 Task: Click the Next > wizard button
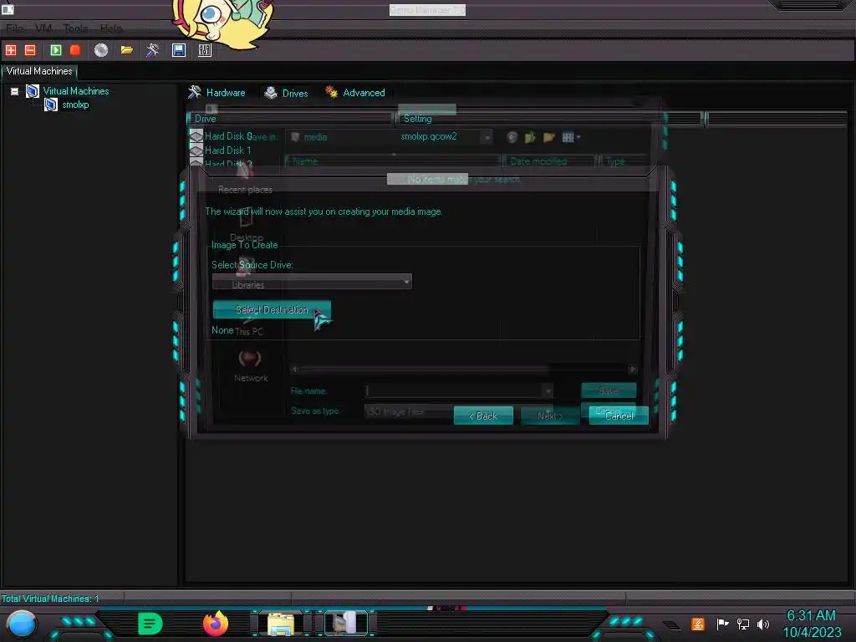tap(550, 416)
